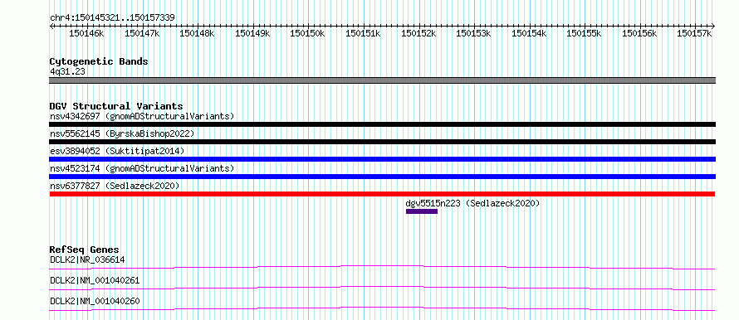
Task: Click black bar under the nsv4342697 label
Action: [x=382, y=124]
